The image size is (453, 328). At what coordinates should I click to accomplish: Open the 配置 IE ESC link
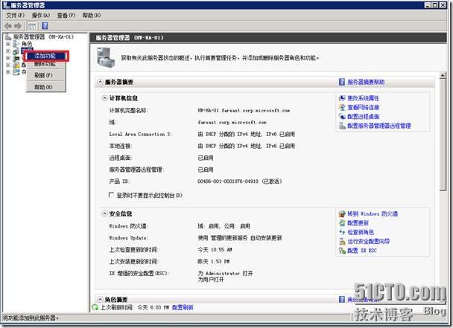(361, 251)
